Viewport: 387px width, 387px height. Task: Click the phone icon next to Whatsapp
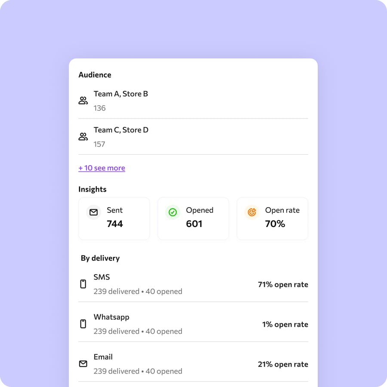[83, 324]
